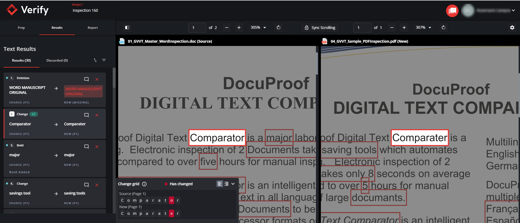Rotate the source document view

click(x=278, y=28)
